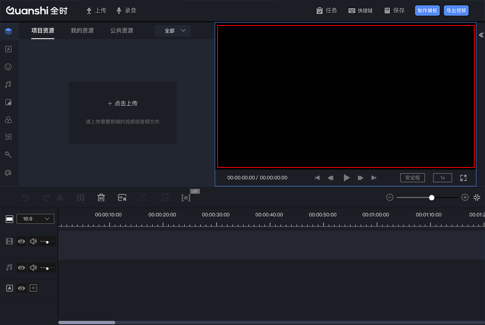Viewport: 485px width, 325px height.
Task: Switch to the 公共资源 tab
Action: pos(122,31)
